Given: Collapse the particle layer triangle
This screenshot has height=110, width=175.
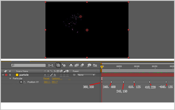Looking at the screenshot, I should coord(3,75).
